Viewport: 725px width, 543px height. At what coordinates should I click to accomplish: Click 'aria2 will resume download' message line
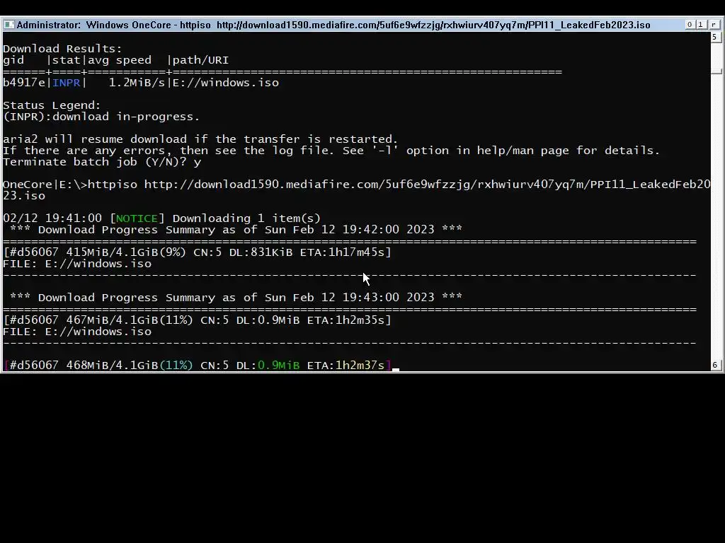tap(200, 139)
